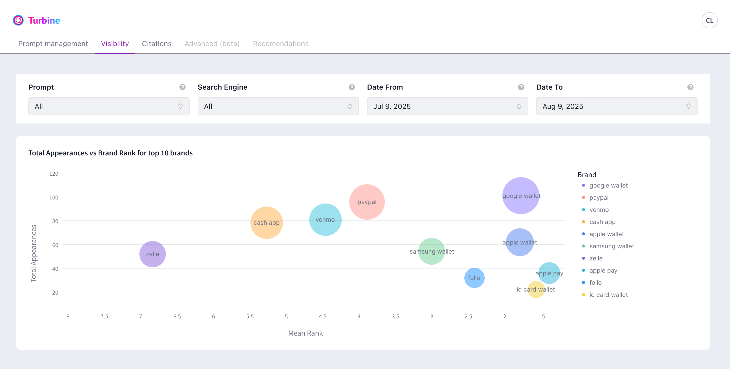The width and height of the screenshot is (730, 369).
Task: Open the Date To picker Aug 9, 2025
Action: pyautogui.click(x=617, y=106)
